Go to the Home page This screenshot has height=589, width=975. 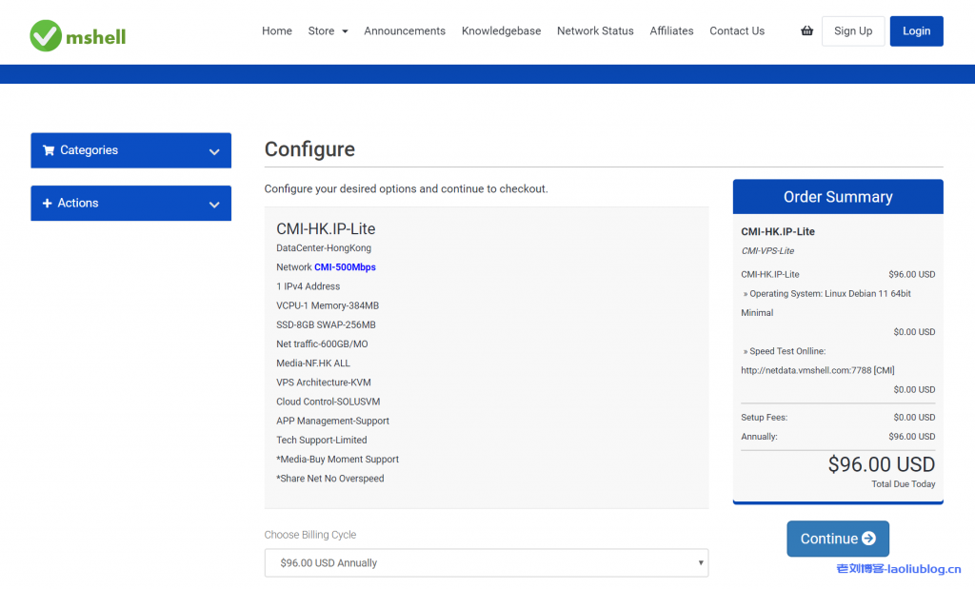coord(276,31)
